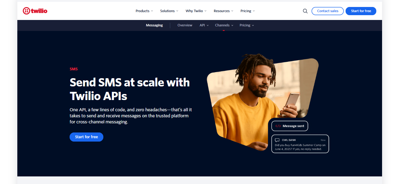Click the code icon in the Message sent badge
Image resolution: width=400 pixels, height=184 pixels.
pos(278,126)
